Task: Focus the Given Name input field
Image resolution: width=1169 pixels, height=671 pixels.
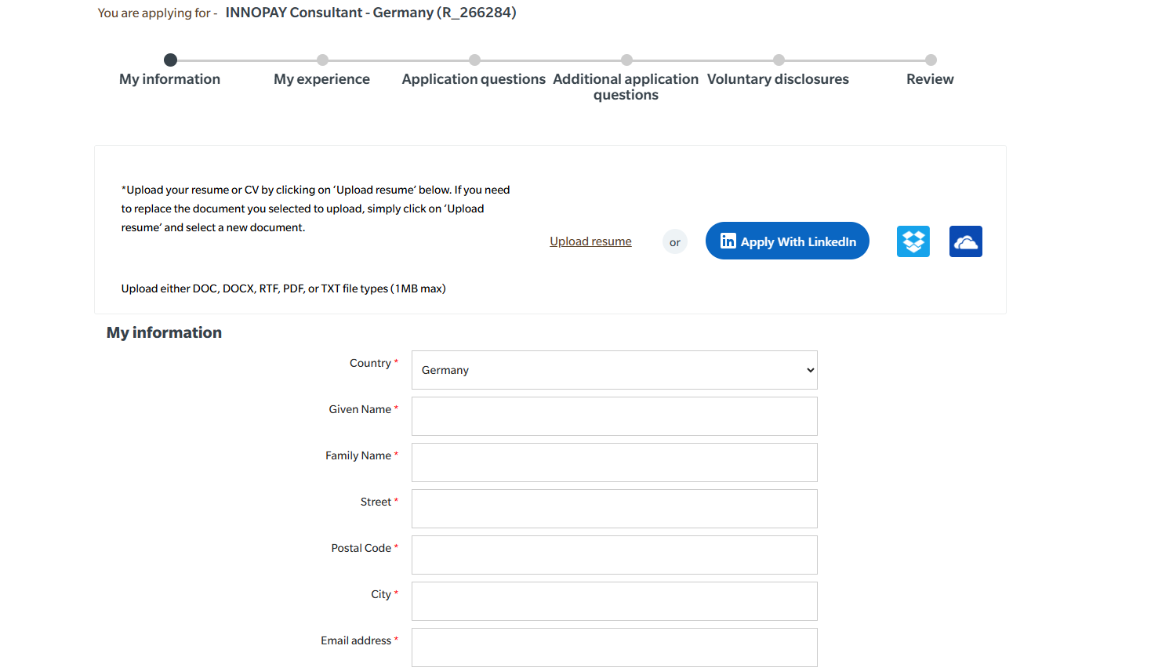Action: [614, 416]
